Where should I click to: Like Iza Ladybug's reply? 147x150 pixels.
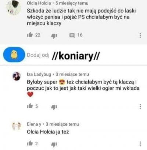[30, 106]
